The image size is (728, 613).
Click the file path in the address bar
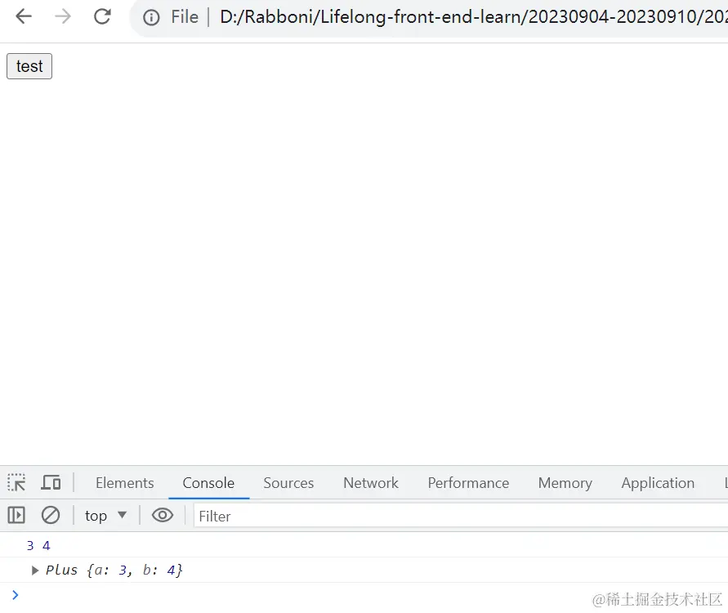(x=474, y=16)
